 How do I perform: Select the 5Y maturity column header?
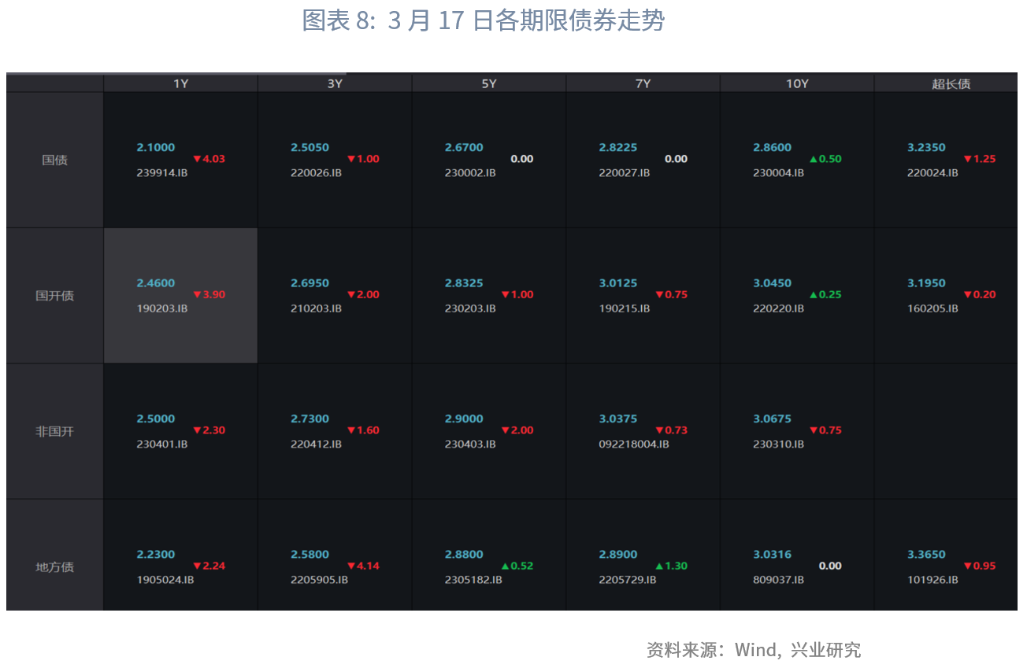[489, 83]
